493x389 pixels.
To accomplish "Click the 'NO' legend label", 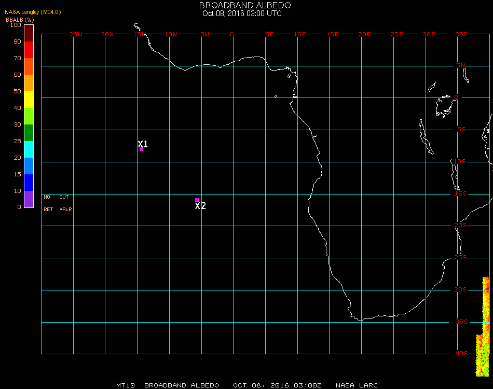I will point(47,197).
